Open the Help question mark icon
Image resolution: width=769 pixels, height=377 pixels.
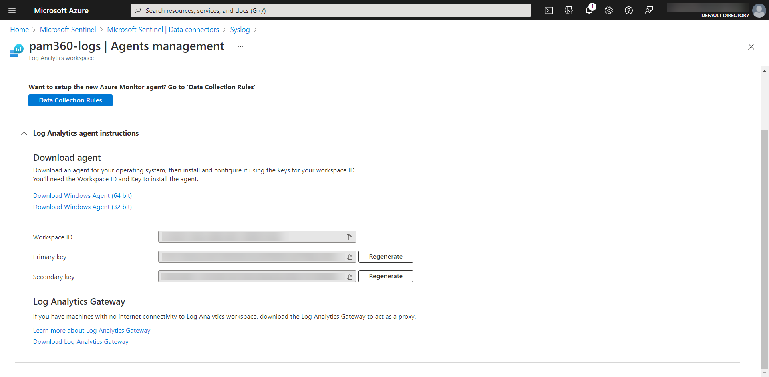tap(629, 10)
